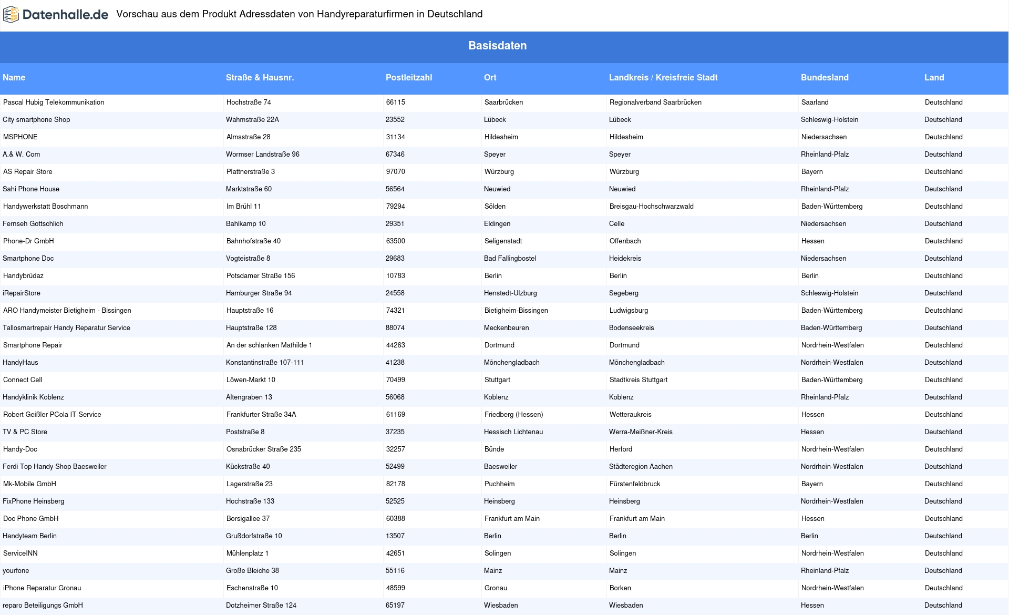Click the address Altengraben 13
This screenshot has width=1009, height=615.
coord(249,397)
